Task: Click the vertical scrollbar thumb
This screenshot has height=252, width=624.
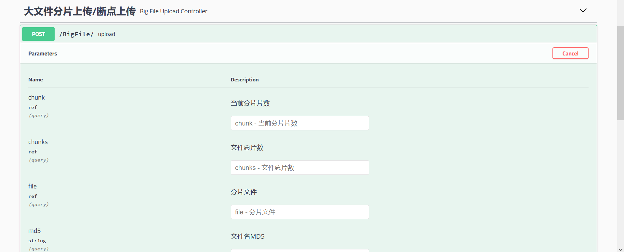Action: [620, 73]
